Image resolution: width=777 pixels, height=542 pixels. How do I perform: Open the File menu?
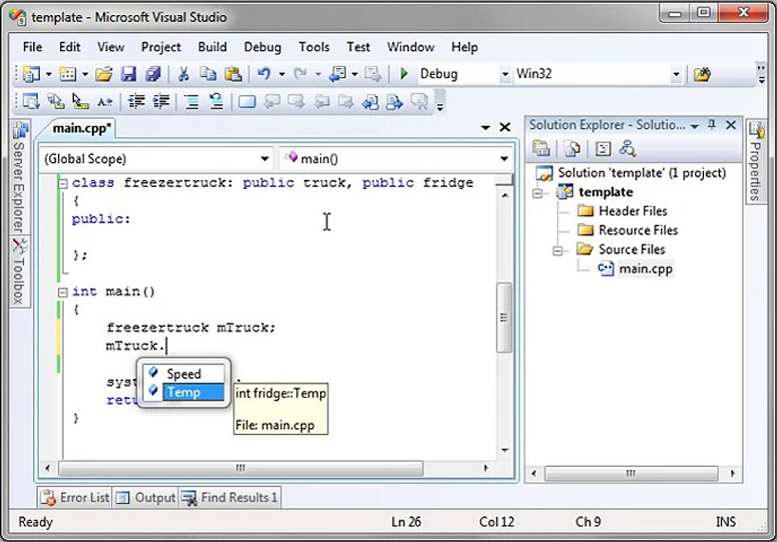[32, 47]
